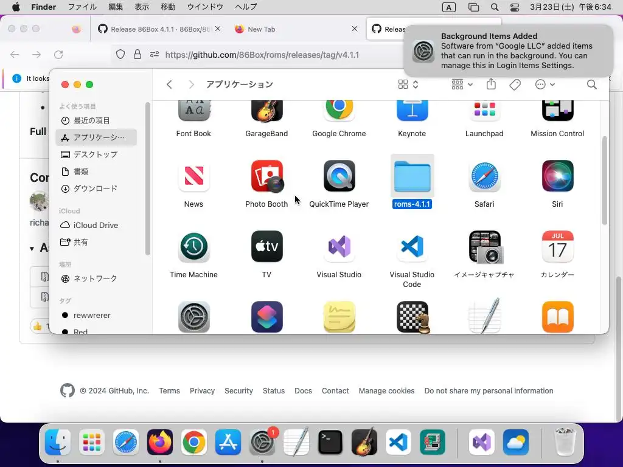
Task: Close the New Tab tab in Firefox
Action: pos(355,29)
